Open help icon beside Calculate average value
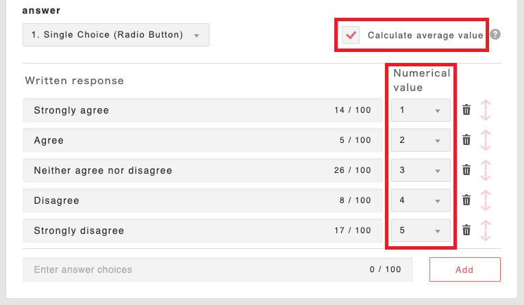The image size is (524, 305). pos(495,35)
